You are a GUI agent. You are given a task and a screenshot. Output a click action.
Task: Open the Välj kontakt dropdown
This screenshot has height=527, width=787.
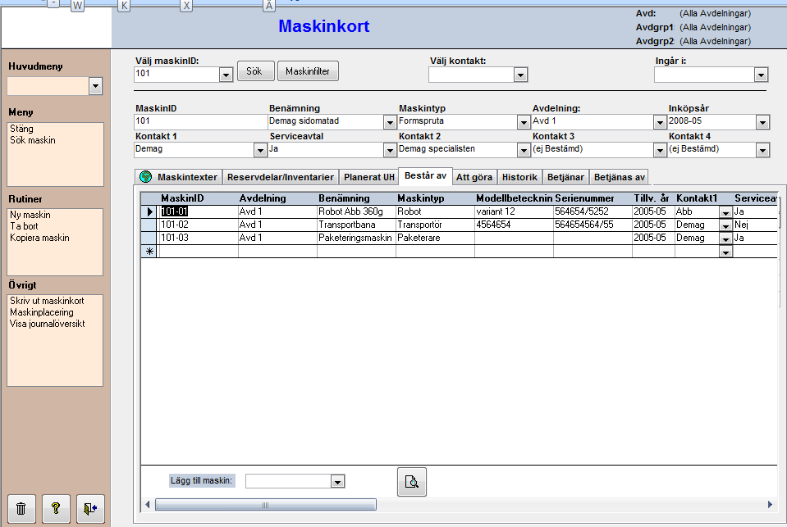tap(520, 75)
